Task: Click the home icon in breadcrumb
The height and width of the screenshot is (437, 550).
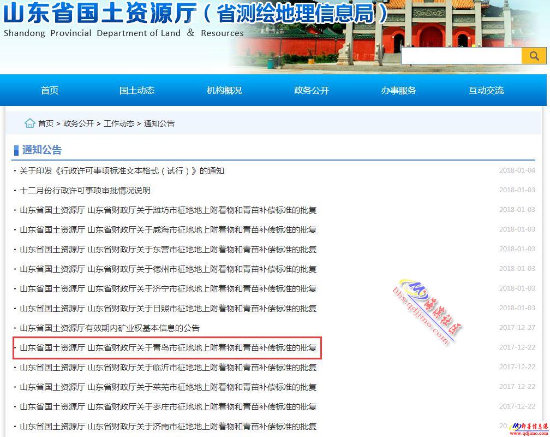Action: (x=30, y=123)
